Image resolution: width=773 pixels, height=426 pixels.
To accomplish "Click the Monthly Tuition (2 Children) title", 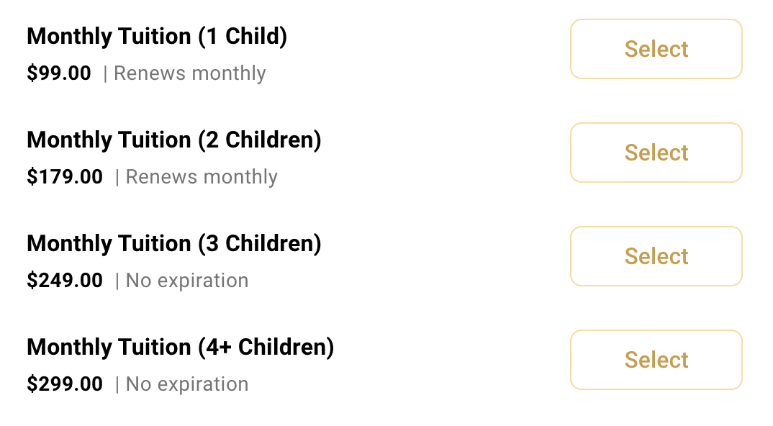I will pos(174,140).
